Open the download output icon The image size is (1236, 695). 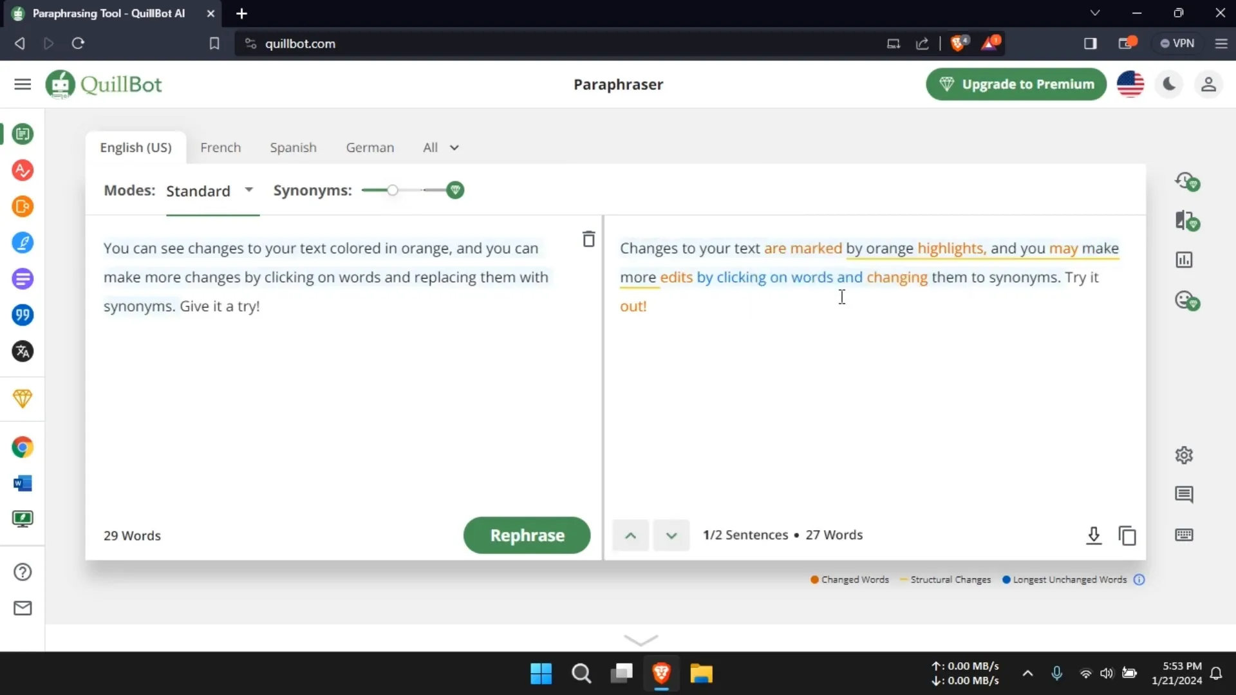tap(1093, 535)
